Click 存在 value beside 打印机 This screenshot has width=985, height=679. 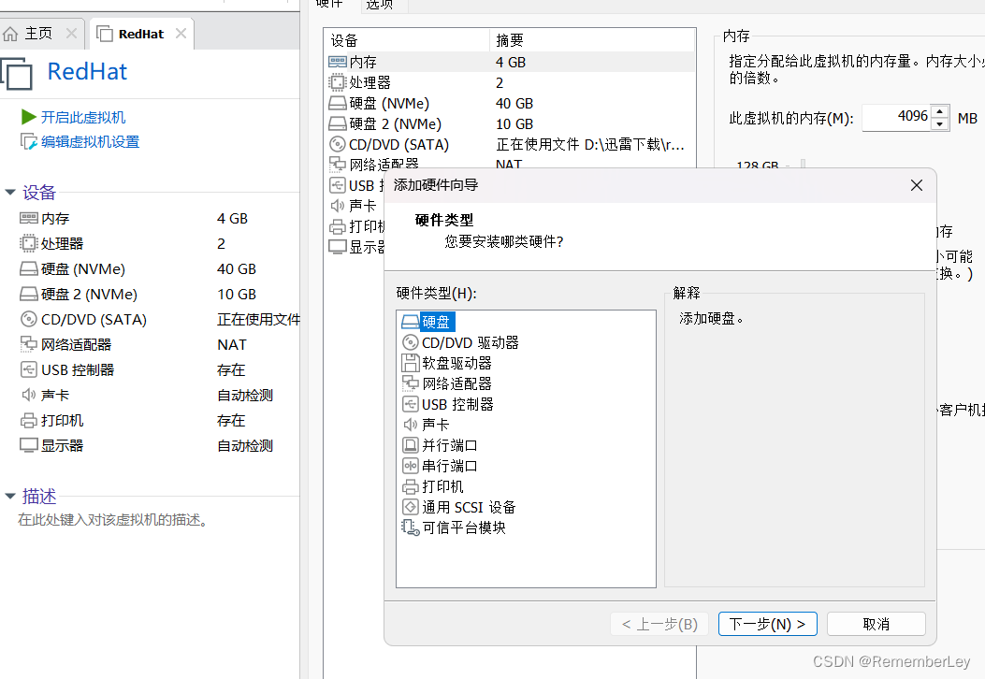click(x=230, y=420)
